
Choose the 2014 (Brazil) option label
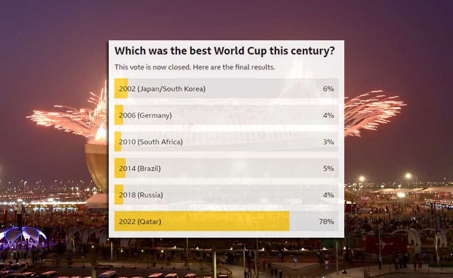[x=140, y=168]
